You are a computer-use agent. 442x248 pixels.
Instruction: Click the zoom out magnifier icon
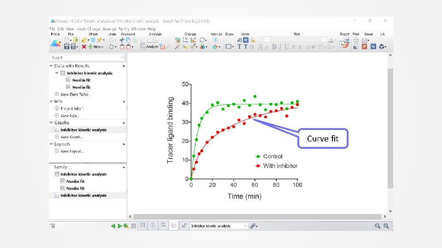[378, 226]
